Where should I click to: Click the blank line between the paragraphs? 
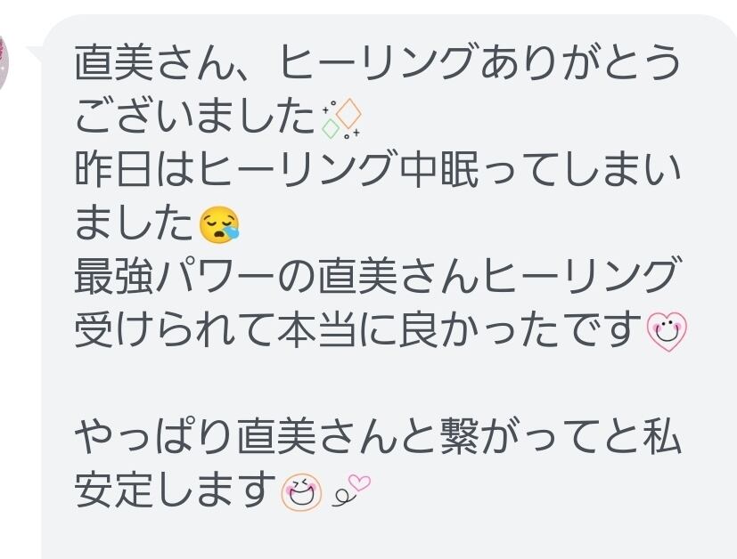click(x=378, y=384)
